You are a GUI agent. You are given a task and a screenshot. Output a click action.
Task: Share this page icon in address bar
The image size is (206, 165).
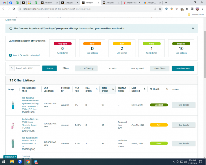point(155,9)
